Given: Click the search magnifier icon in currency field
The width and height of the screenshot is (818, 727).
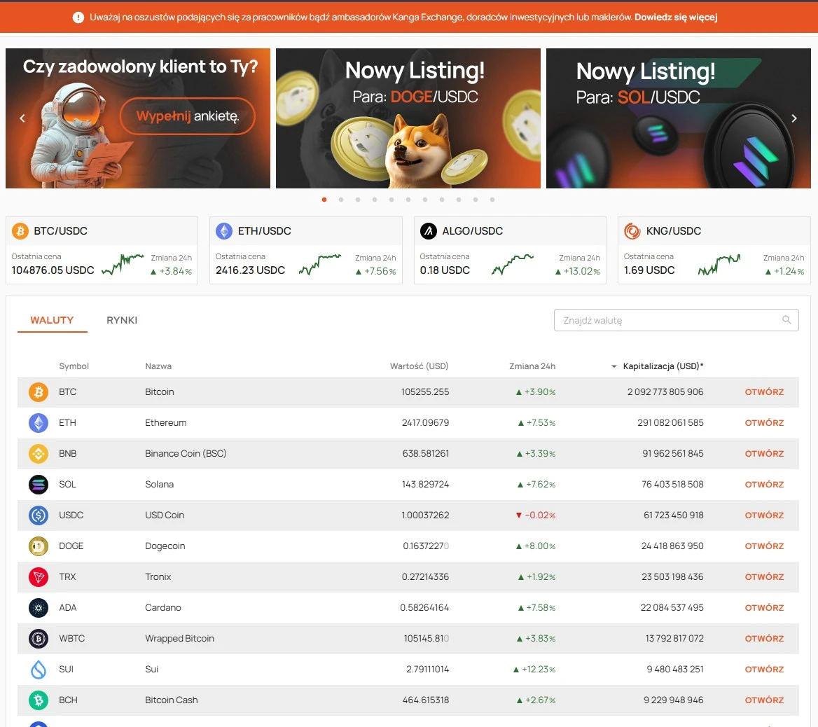Looking at the screenshot, I should pos(786,320).
